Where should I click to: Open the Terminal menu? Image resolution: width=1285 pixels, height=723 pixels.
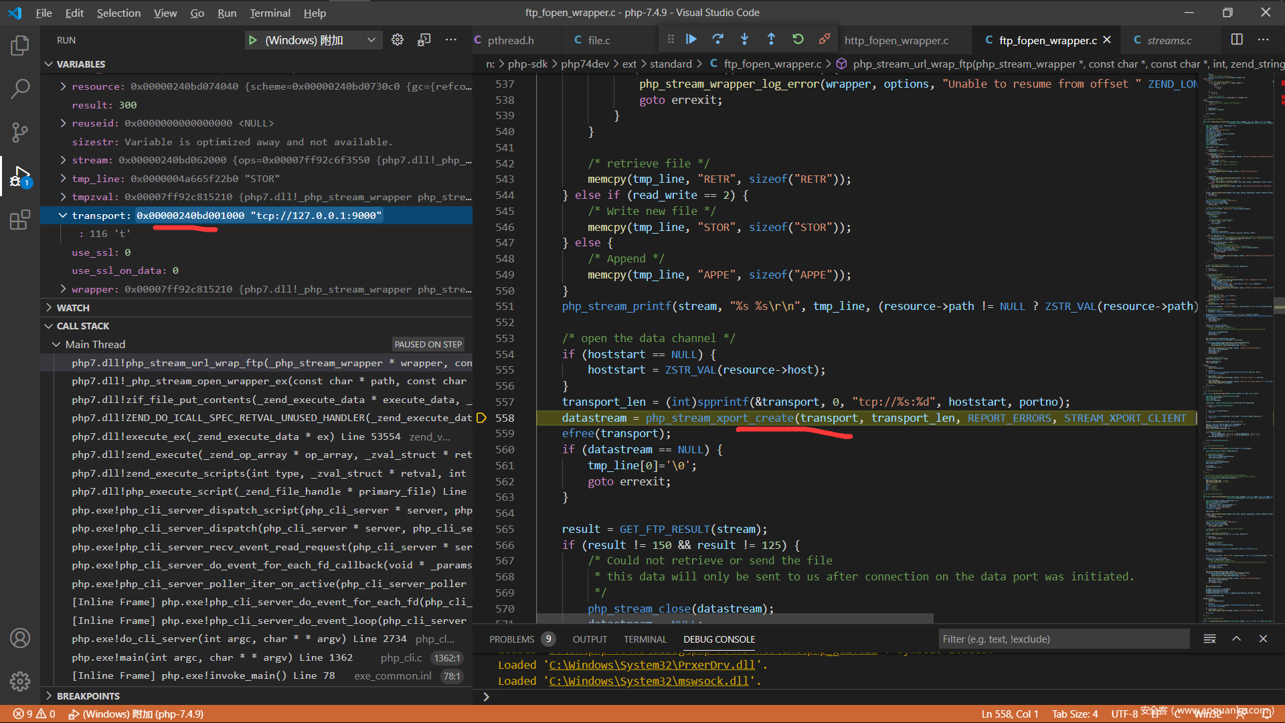(x=270, y=13)
